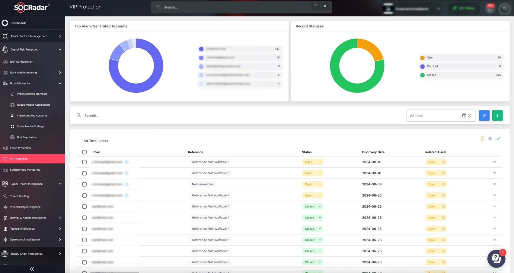Check the Neimanmarcus row checkbox
514x273 pixels.
pyautogui.click(x=85, y=185)
